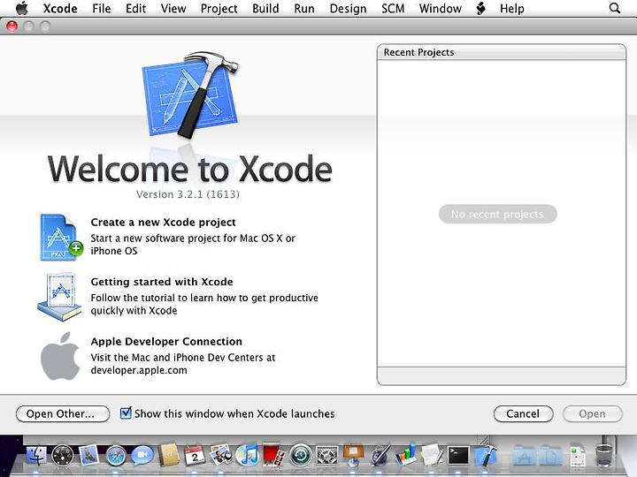The width and height of the screenshot is (637, 477).
Task: Click the Apple Developer Connection apple logo
Action: tap(60, 356)
